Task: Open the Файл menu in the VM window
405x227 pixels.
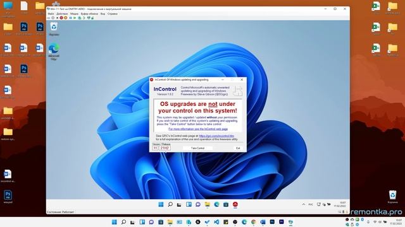Action: tap(51, 14)
